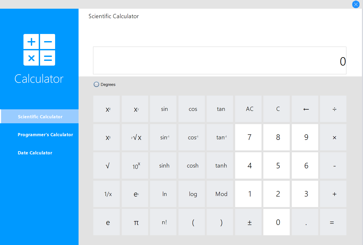Click the digit 2 key

pyautogui.click(x=277, y=194)
